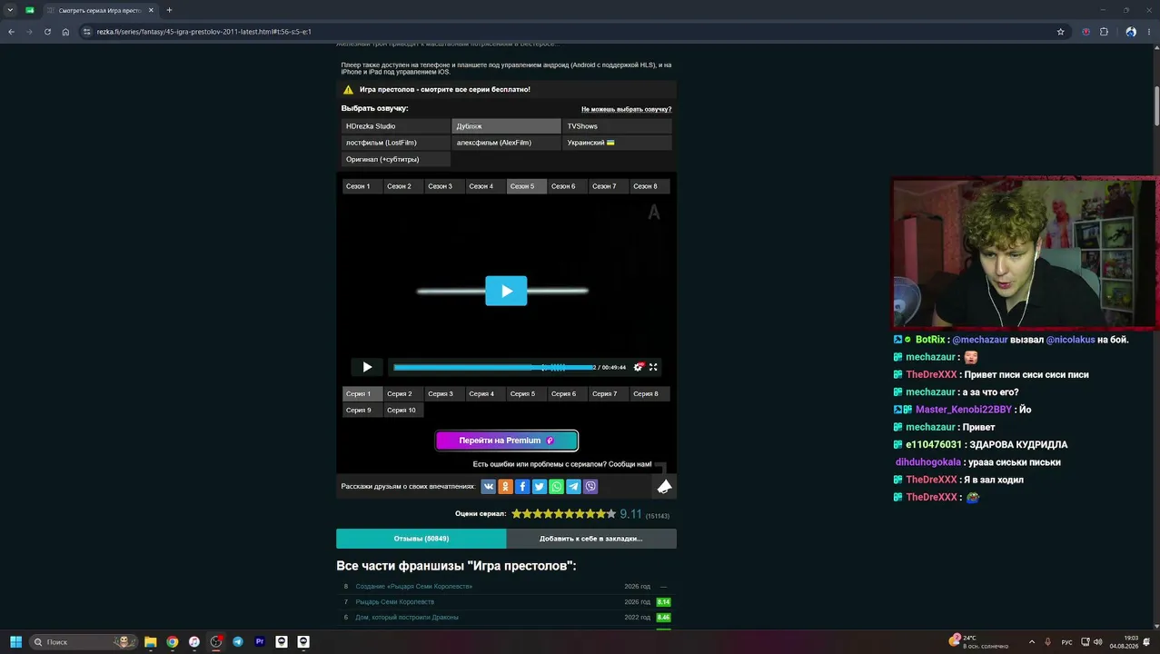This screenshot has height=654, width=1160.
Task: Open Chrome extensions puzzle icon
Action: (1104, 32)
